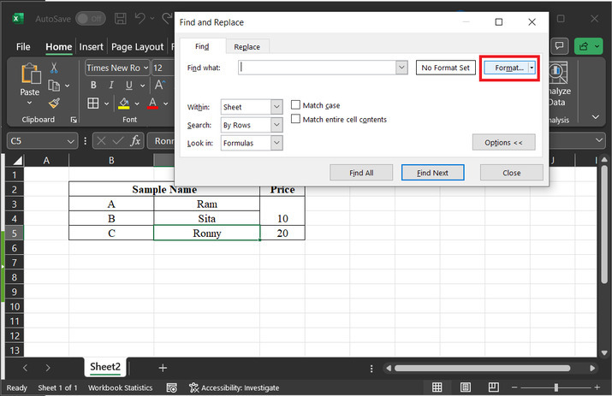Toggle Bold formatting in the ribbon
The height and width of the screenshot is (396, 612).
pos(93,86)
